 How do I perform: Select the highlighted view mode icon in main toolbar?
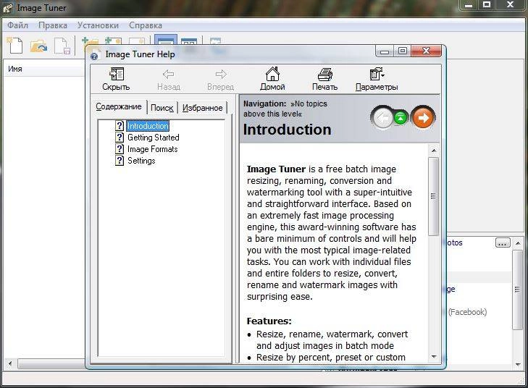166,41
